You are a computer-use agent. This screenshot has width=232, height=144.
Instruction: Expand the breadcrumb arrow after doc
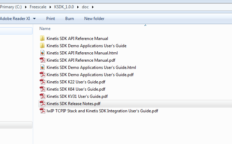tap(93, 7)
